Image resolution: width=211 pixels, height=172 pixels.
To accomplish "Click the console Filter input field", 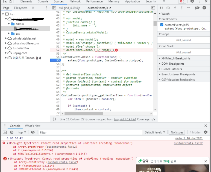I will [91, 132].
